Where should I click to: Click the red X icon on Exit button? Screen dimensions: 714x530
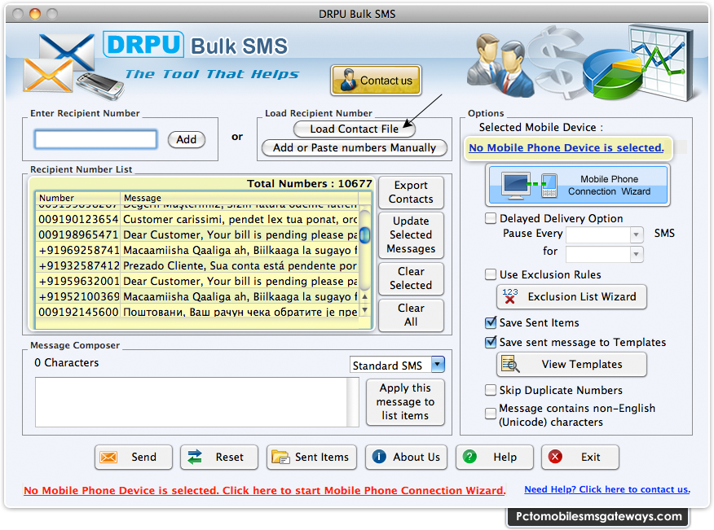[x=555, y=456]
